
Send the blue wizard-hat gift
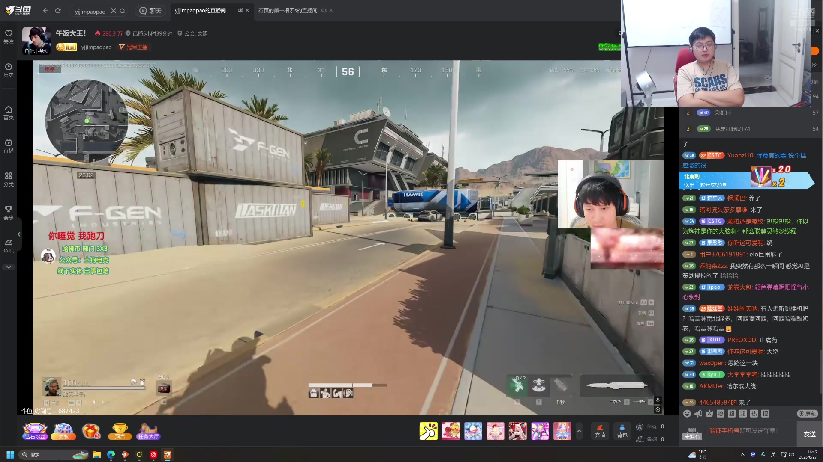click(x=562, y=431)
